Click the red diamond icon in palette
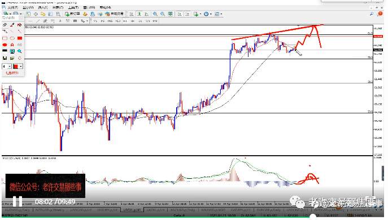The width and height of the screenshot is (388, 220). point(20,58)
